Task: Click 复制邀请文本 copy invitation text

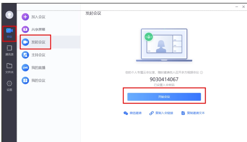Action: (193, 113)
